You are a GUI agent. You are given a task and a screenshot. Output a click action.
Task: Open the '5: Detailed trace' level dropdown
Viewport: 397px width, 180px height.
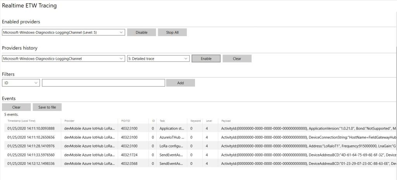(158, 59)
